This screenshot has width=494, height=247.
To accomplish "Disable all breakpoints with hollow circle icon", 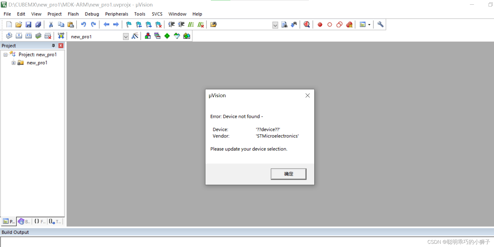I will (329, 24).
